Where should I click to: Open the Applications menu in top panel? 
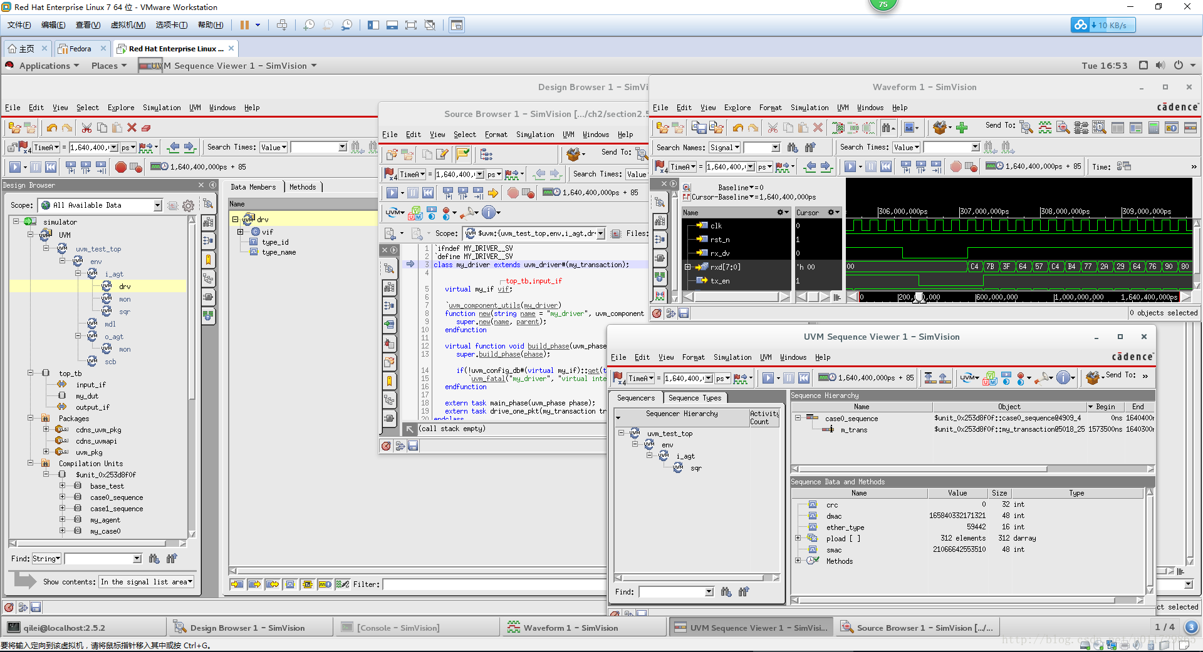pos(49,66)
